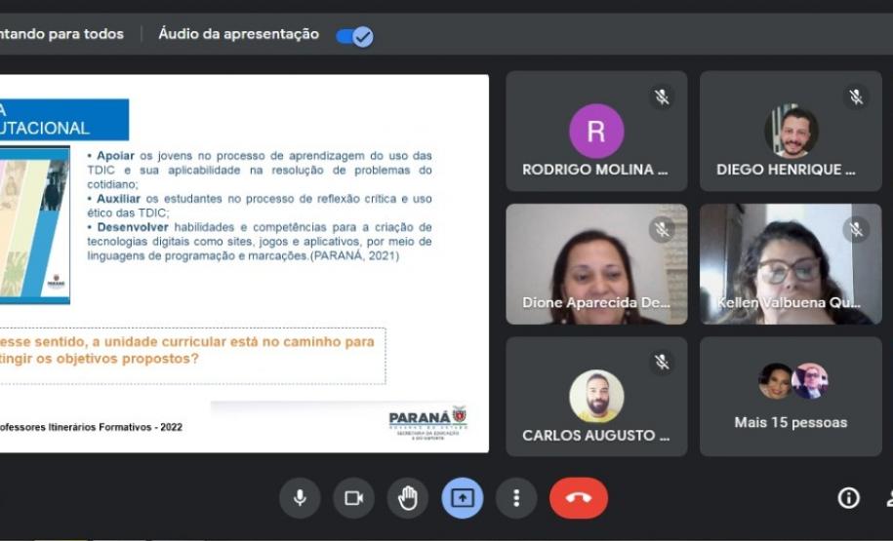Image resolution: width=893 pixels, height=541 pixels.
Task: Open the people panel icon at right edge
Action: point(888,498)
